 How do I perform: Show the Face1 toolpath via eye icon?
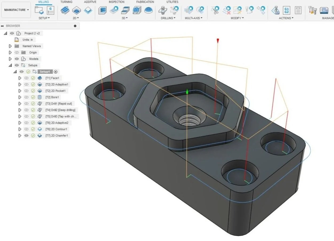pyautogui.click(x=26, y=78)
